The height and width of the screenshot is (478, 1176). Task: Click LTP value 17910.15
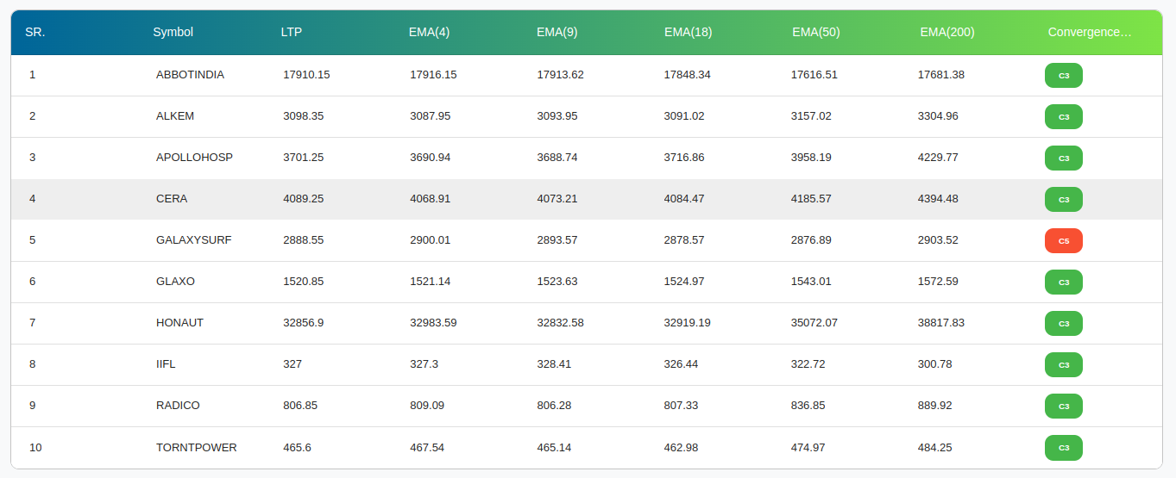(x=306, y=75)
